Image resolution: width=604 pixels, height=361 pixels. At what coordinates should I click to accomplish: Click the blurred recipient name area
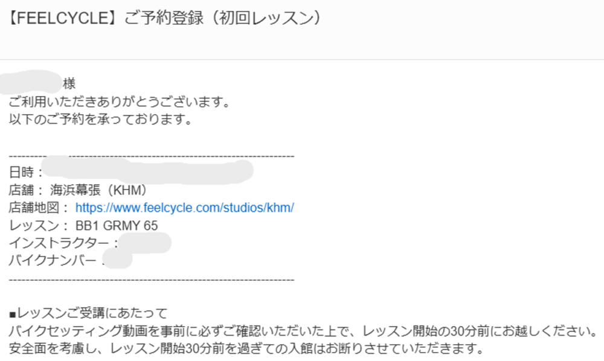pyautogui.click(x=31, y=82)
